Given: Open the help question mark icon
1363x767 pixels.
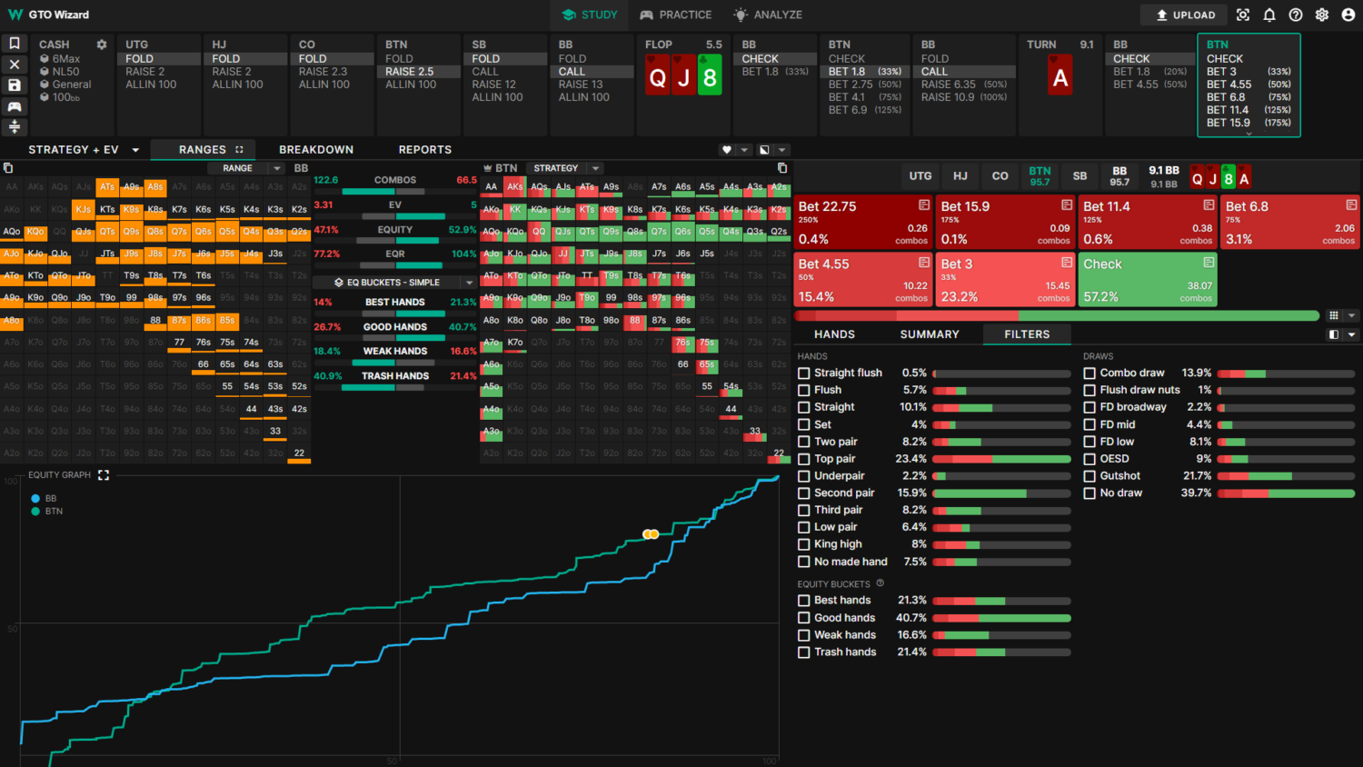Looking at the screenshot, I should (1296, 15).
